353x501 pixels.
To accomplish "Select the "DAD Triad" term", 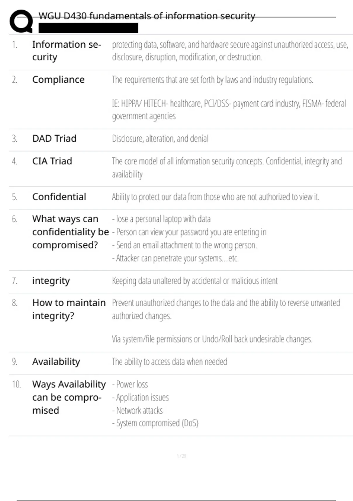I will pyautogui.click(x=54, y=139).
